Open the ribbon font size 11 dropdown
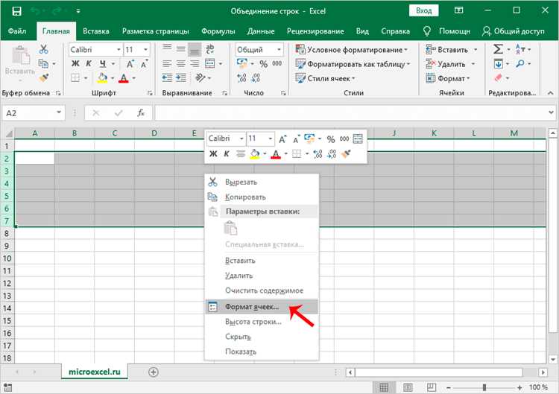559x394 pixels. pyautogui.click(x=145, y=49)
